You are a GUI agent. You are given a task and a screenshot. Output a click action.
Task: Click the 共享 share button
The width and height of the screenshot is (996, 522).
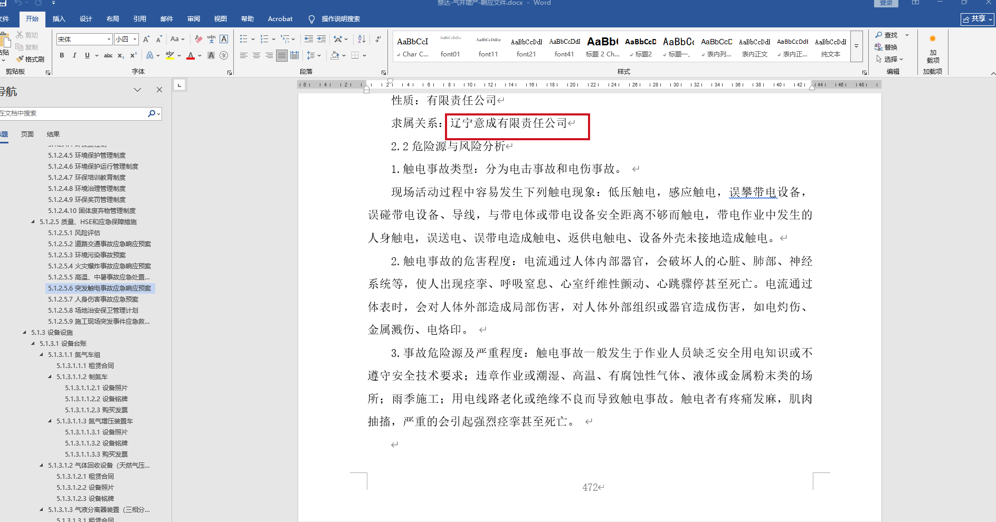[x=977, y=19]
